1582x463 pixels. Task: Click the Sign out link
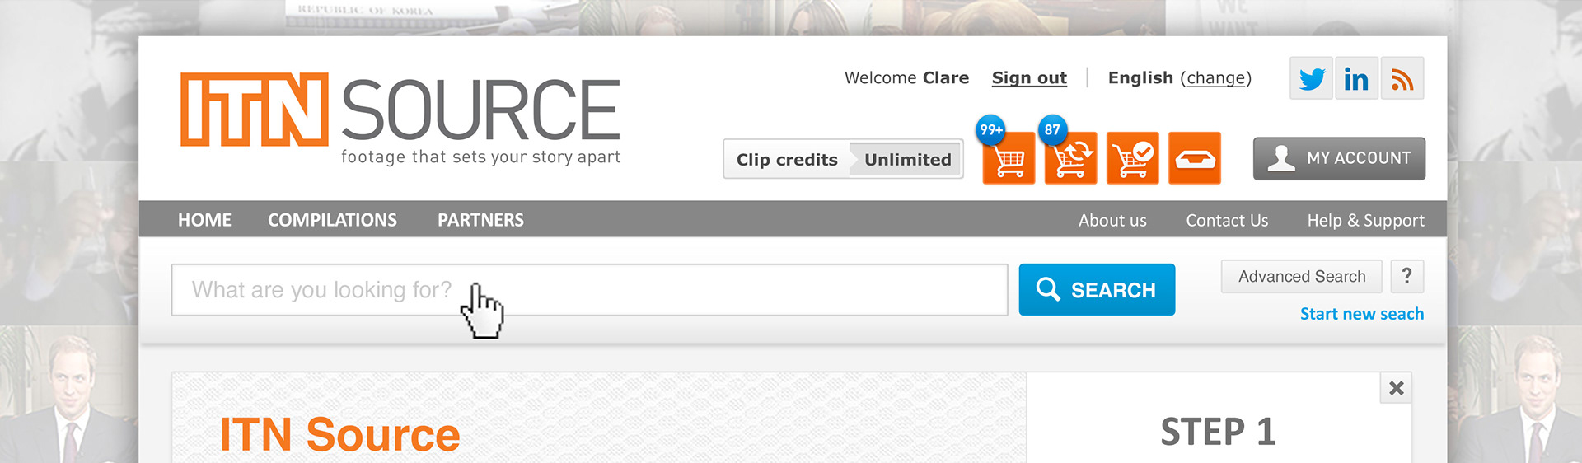[1029, 77]
